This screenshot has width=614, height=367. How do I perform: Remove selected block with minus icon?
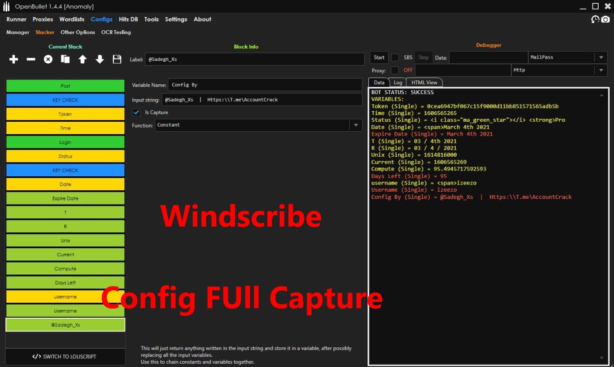31,59
